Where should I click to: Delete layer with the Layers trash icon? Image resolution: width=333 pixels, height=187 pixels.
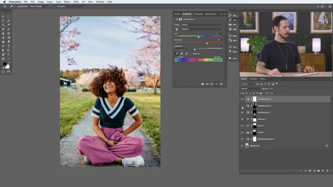coord(327,171)
